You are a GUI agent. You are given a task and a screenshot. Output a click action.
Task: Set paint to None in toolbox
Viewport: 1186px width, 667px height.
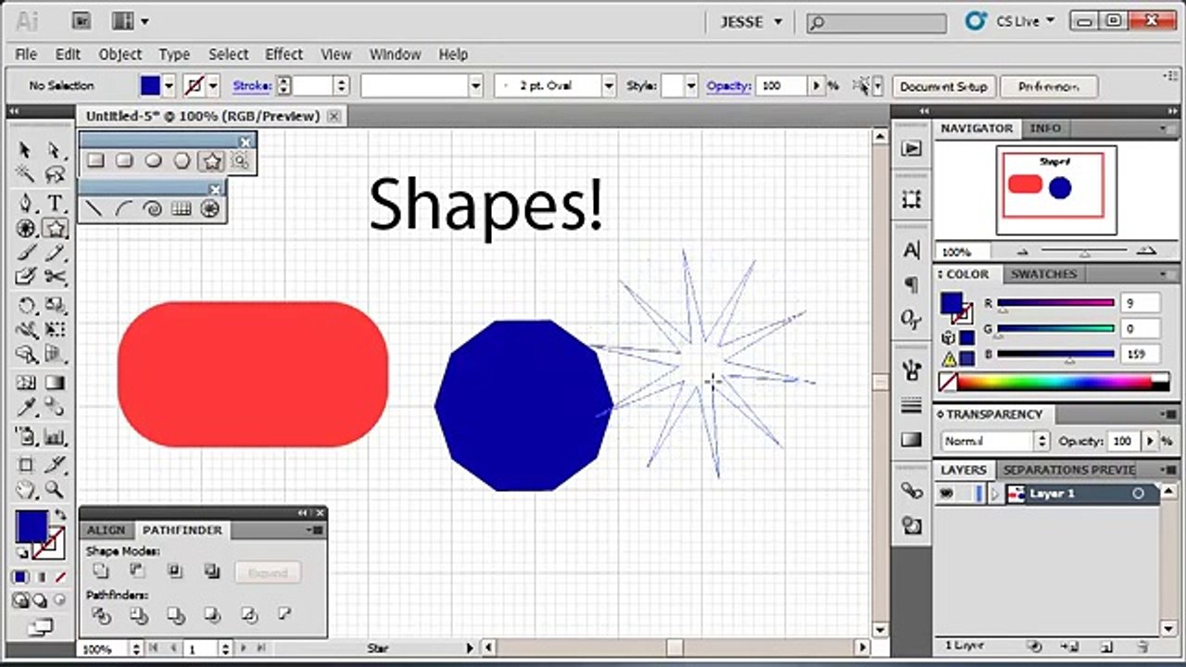pyautogui.click(x=60, y=576)
